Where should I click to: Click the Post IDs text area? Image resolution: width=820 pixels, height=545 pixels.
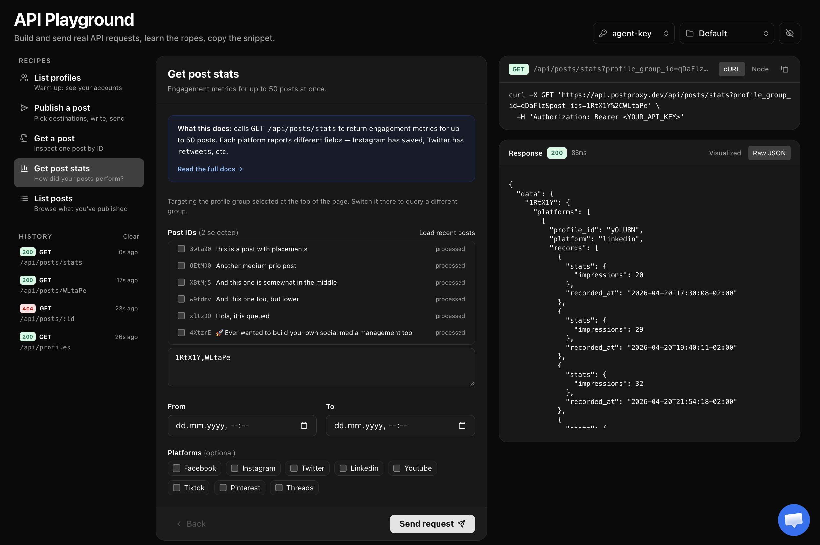(321, 367)
